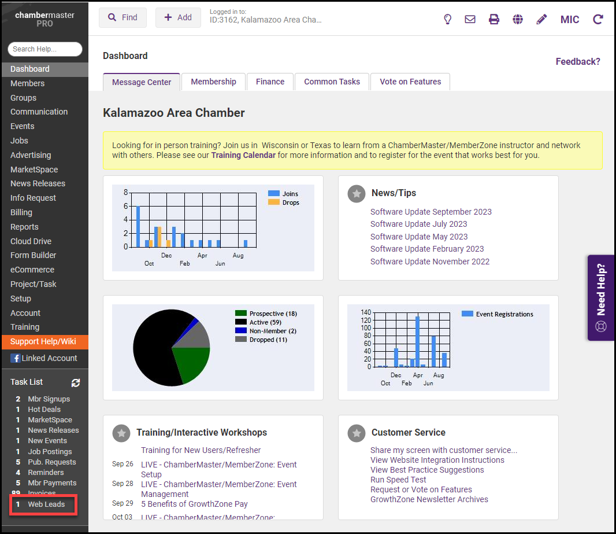The image size is (616, 534).
Task: Click in the Search Help field
Action: (45, 49)
